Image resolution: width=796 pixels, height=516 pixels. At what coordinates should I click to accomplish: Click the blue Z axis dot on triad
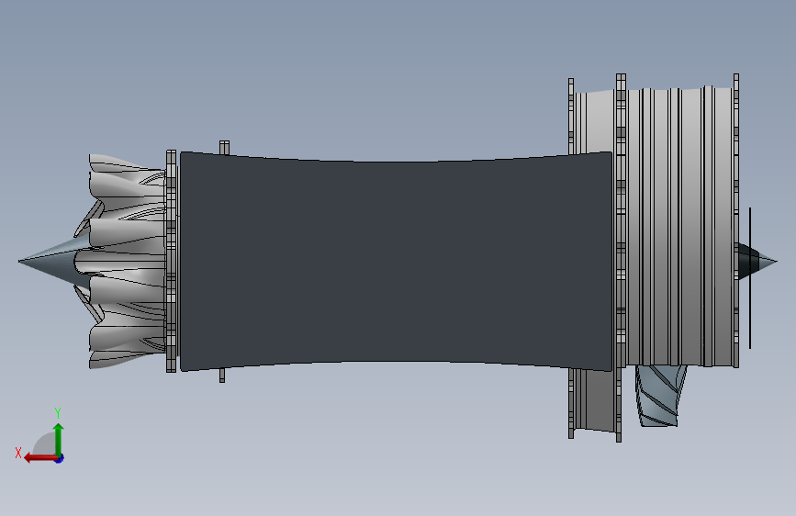[x=60, y=459]
